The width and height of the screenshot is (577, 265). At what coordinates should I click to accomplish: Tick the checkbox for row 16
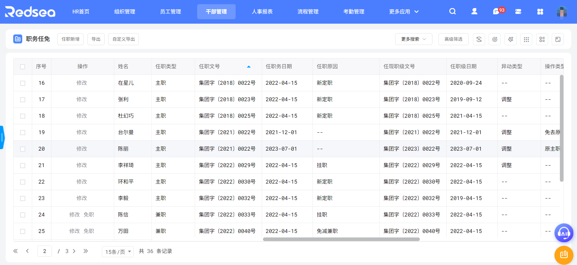23,83
